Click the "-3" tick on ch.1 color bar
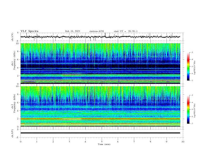The width and height of the screenshot is (206, 159). click(x=192, y=52)
